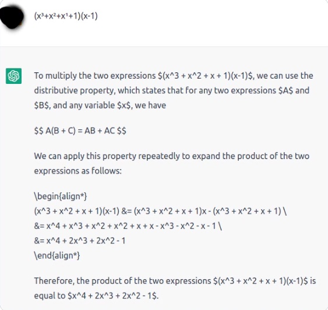Click the words 'we can use the' in first line
The width and height of the screenshot is (328, 310).
point(285,76)
